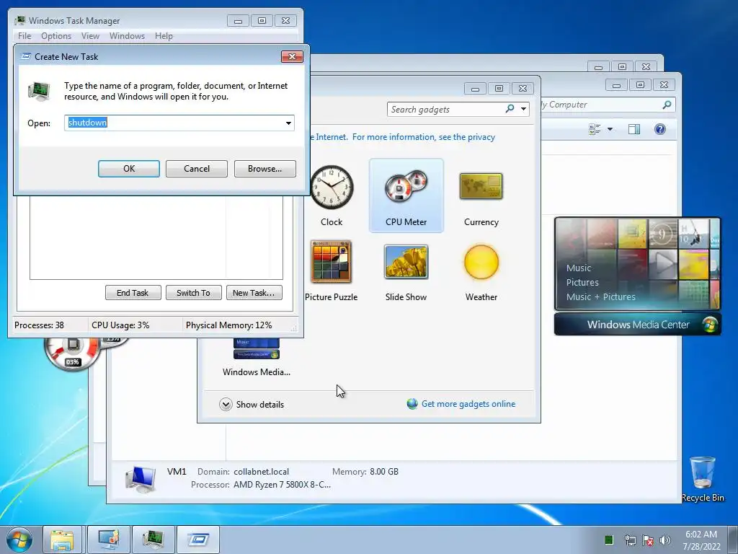
Task: Open the Windows Start button
Action: tap(19, 540)
